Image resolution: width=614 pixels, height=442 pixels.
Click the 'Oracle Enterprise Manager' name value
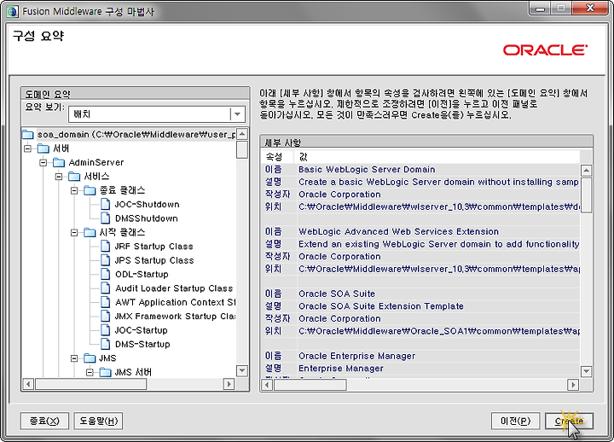point(356,356)
